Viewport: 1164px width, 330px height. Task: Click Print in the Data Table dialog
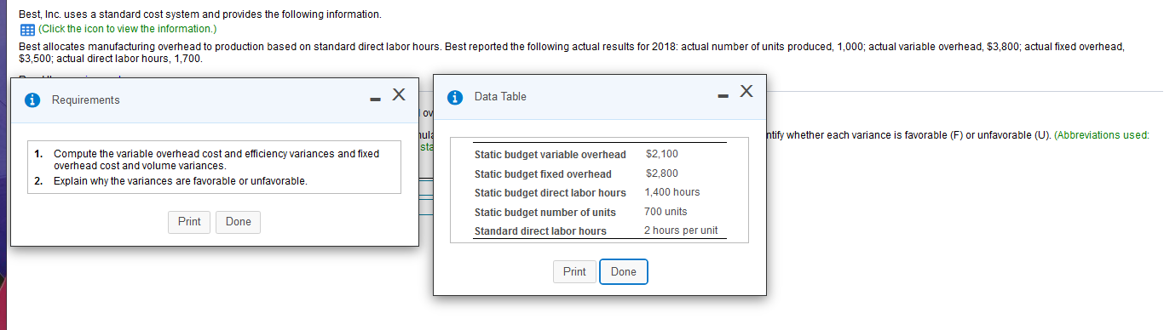[x=574, y=272]
